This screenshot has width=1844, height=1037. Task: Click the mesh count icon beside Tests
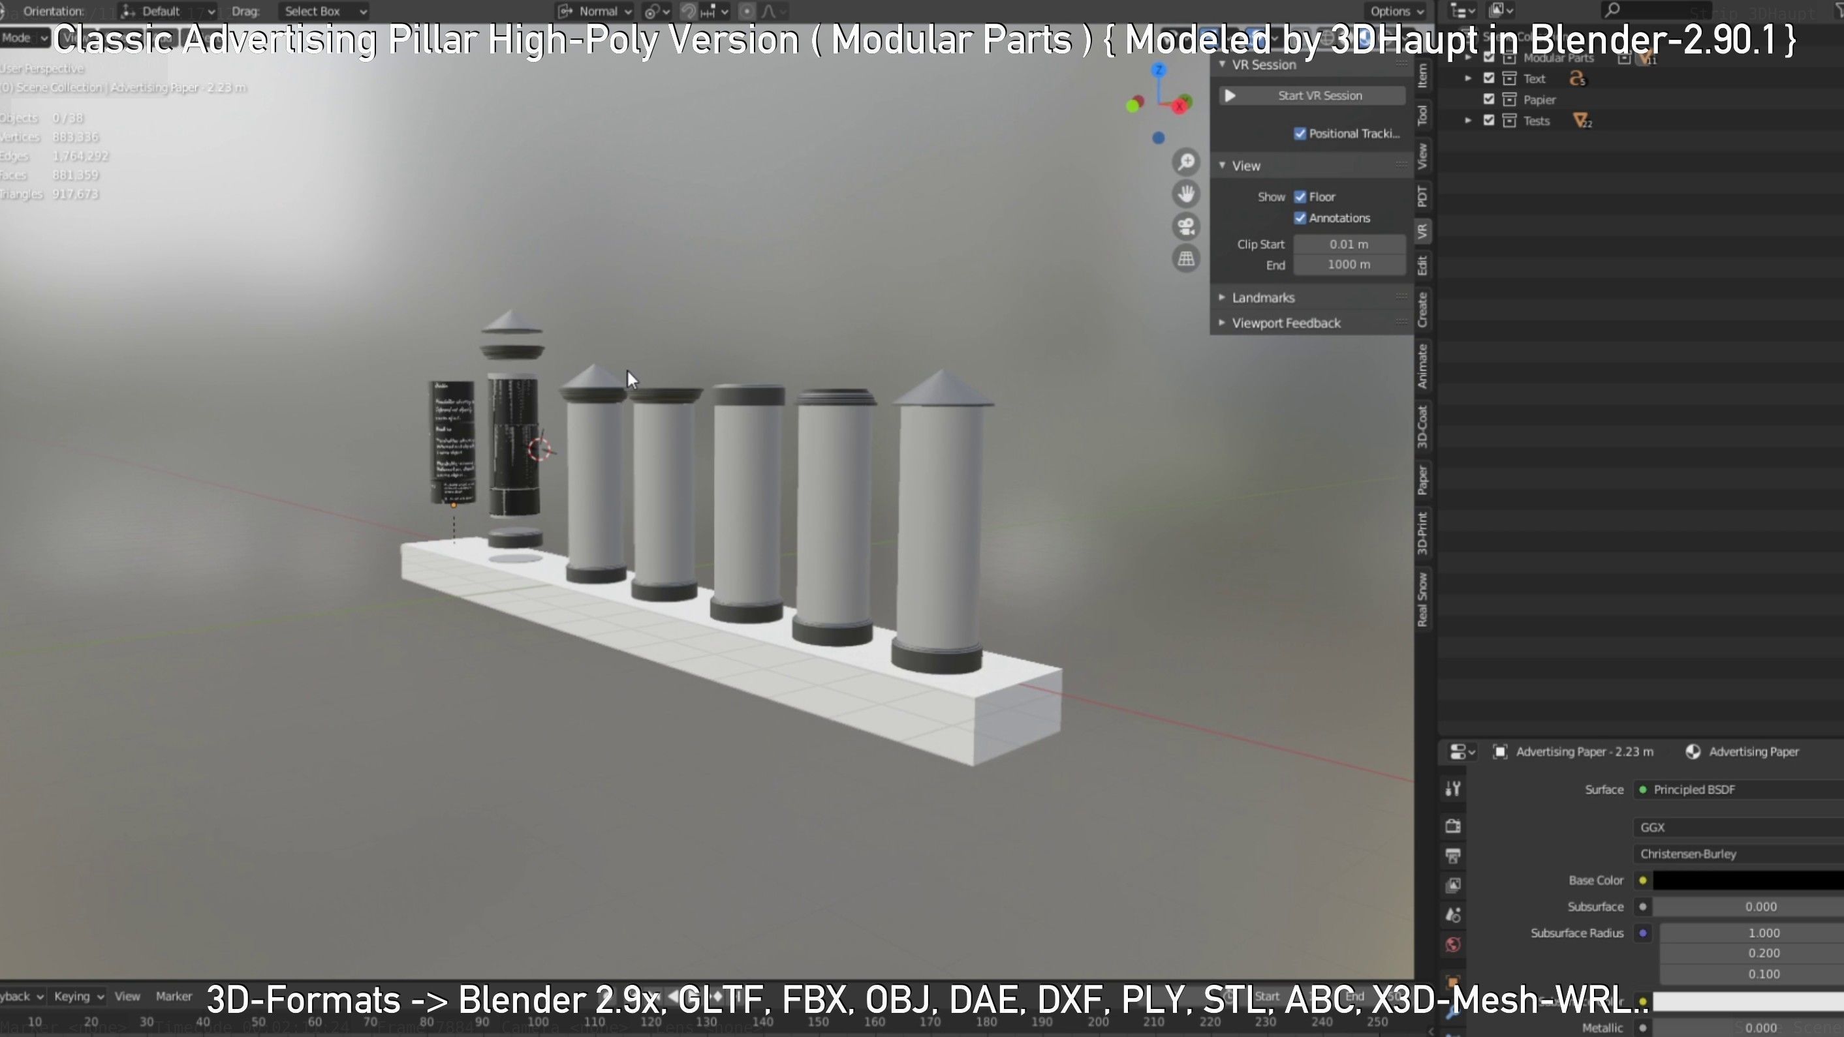tap(1582, 121)
